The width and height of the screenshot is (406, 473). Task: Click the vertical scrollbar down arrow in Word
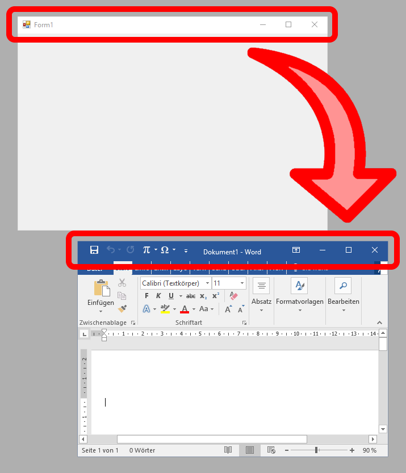[x=383, y=429]
